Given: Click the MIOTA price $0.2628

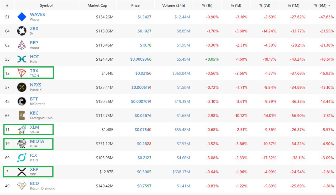Looking at the screenshot, I should coord(144,144).
